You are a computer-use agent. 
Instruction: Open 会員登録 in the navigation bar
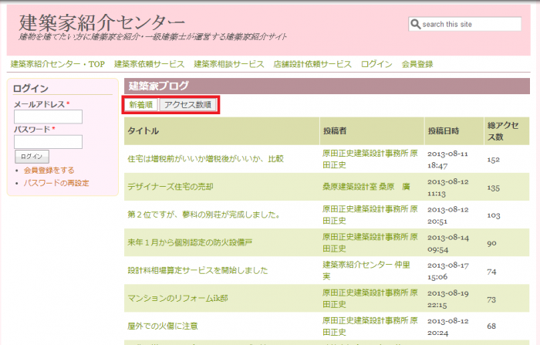click(417, 64)
